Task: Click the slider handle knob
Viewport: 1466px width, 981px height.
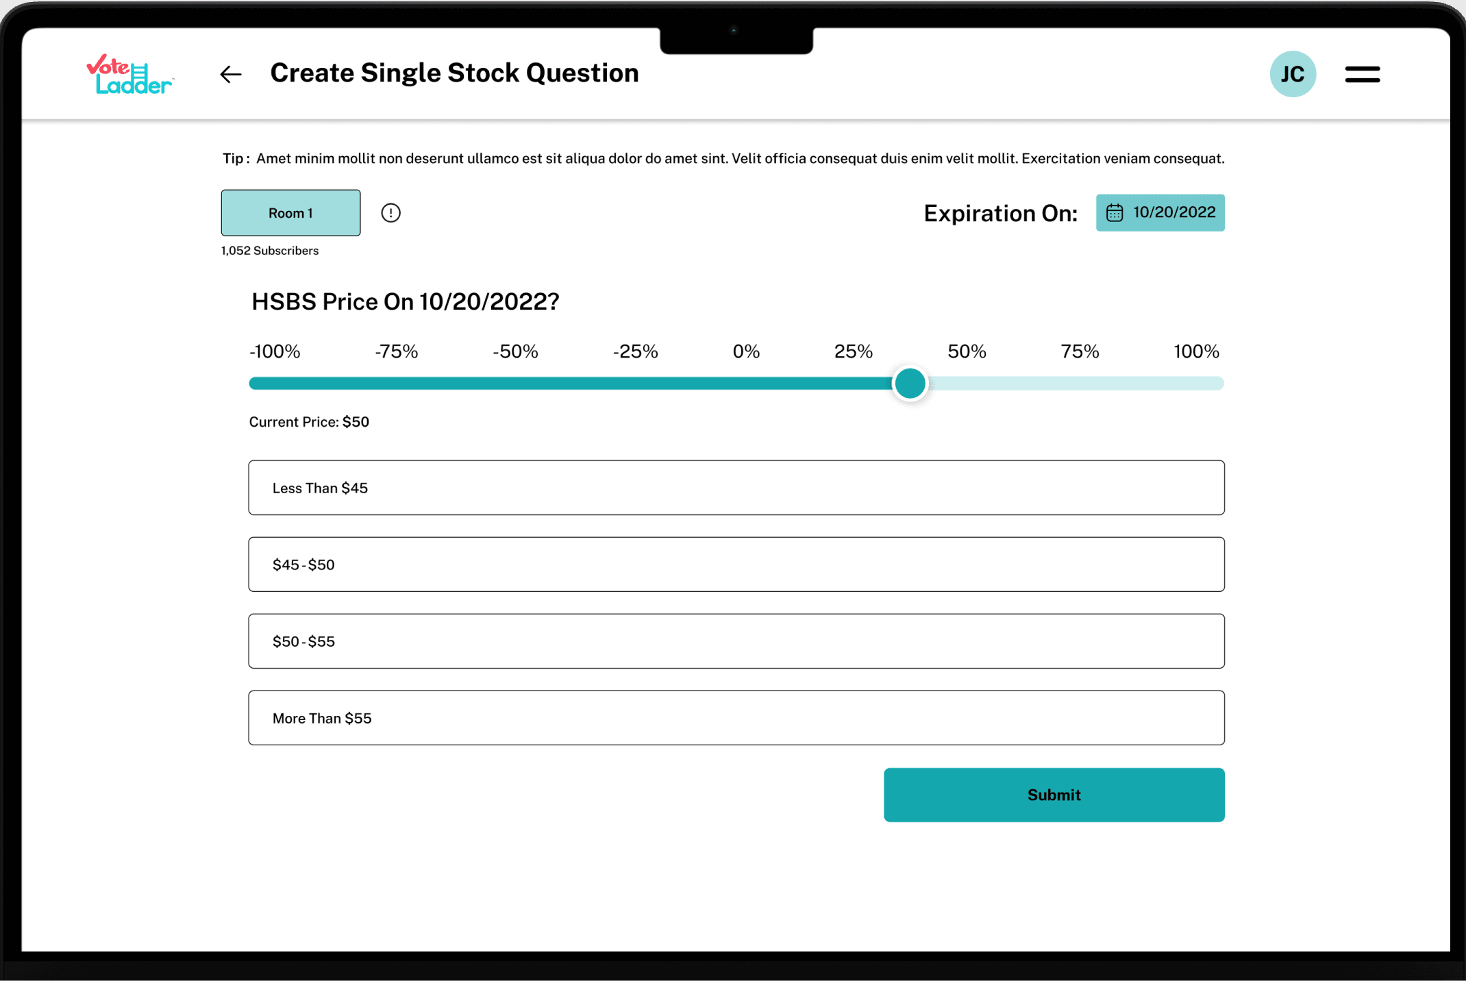Action: pyautogui.click(x=910, y=384)
